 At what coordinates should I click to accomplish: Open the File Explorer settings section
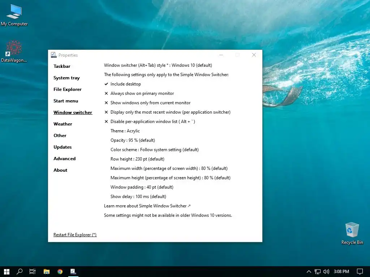click(x=68, y=89)
